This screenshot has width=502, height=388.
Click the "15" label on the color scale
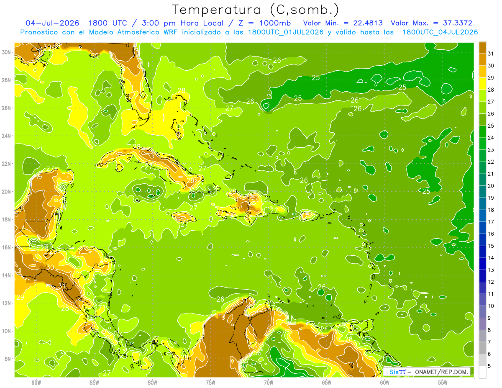click(x=491, y=246)
